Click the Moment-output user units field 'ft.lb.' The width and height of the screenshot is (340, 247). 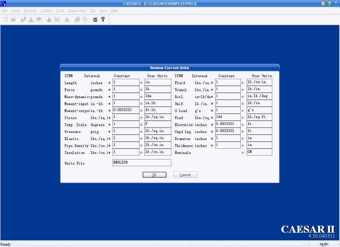[x=158, y=110]
